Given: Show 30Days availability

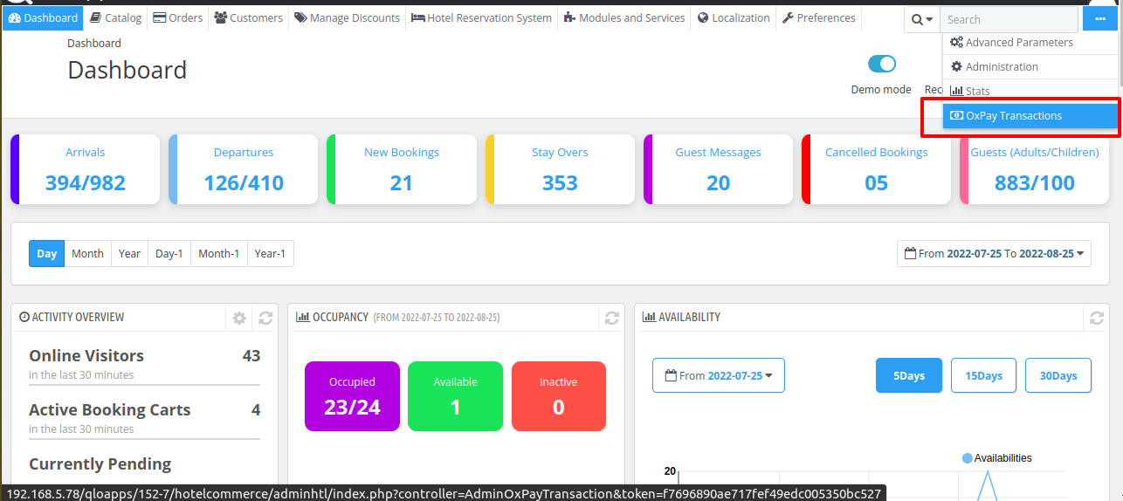Looking at the screenshot, I should point(1058,376).
